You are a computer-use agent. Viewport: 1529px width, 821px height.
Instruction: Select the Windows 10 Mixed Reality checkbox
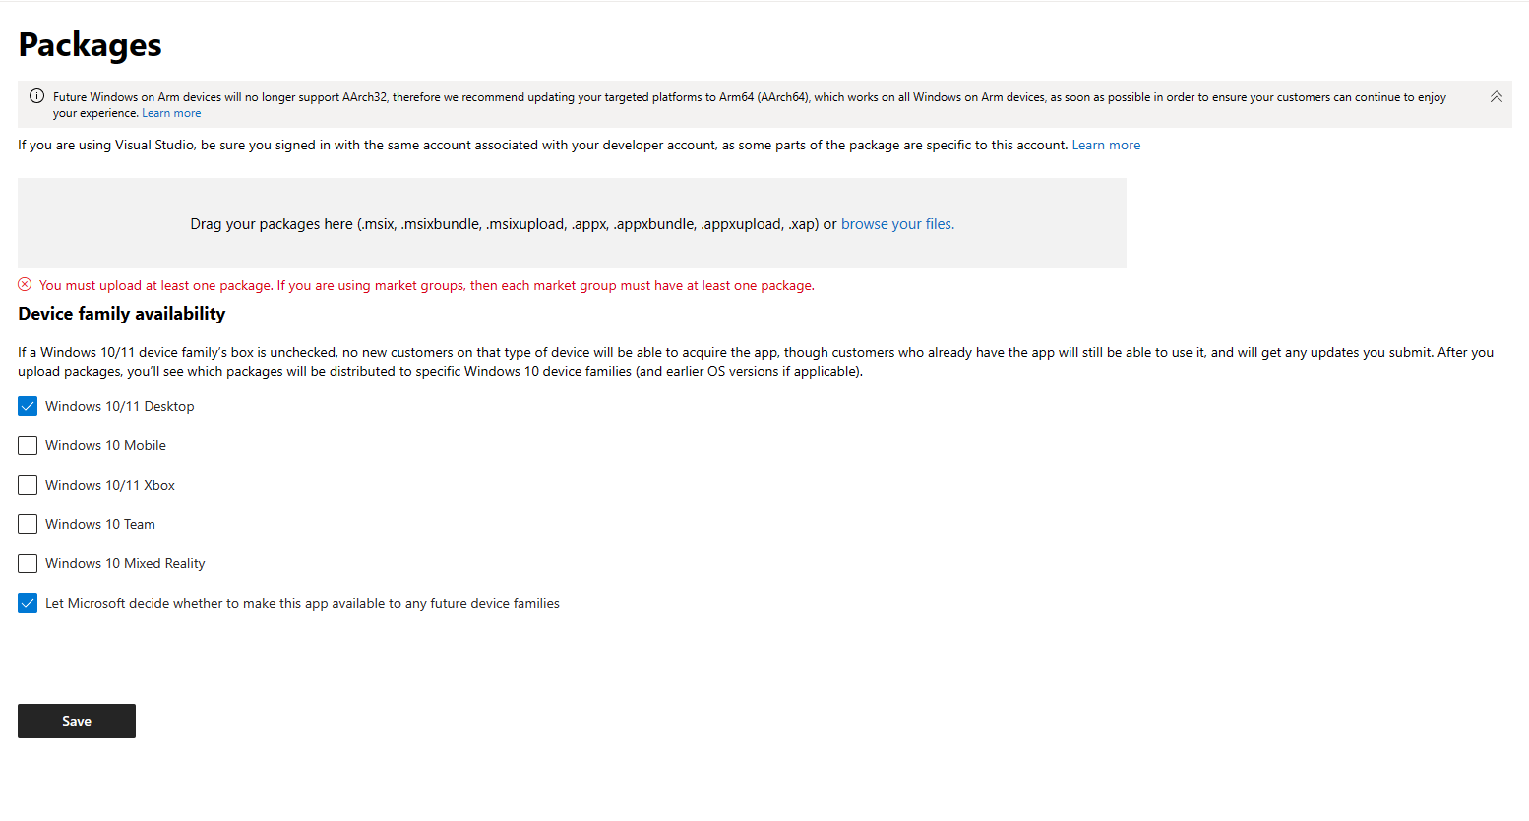click(28, 563)
